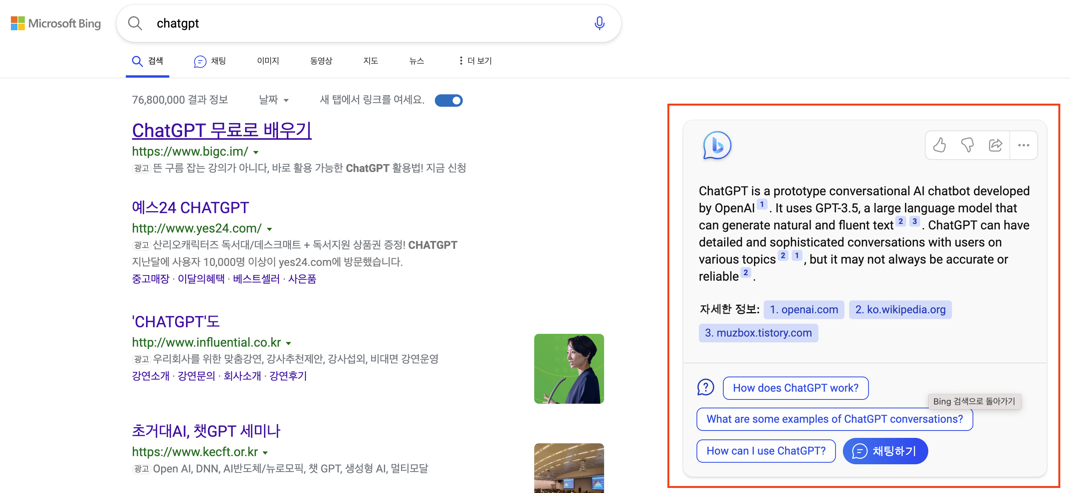Click the thumbs up like icon

[x=939, y=145]
